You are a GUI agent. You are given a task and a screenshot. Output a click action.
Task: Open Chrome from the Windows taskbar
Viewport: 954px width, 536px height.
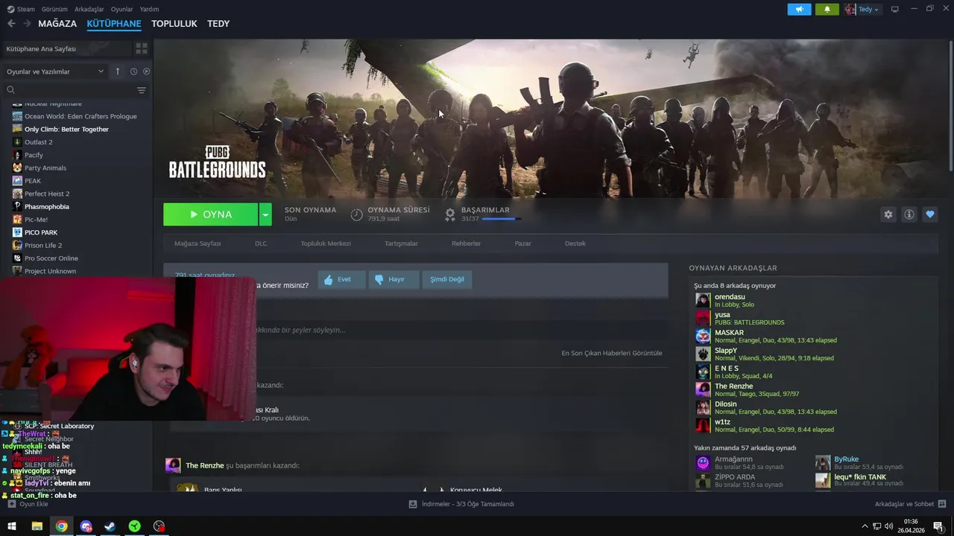(61, 526)
